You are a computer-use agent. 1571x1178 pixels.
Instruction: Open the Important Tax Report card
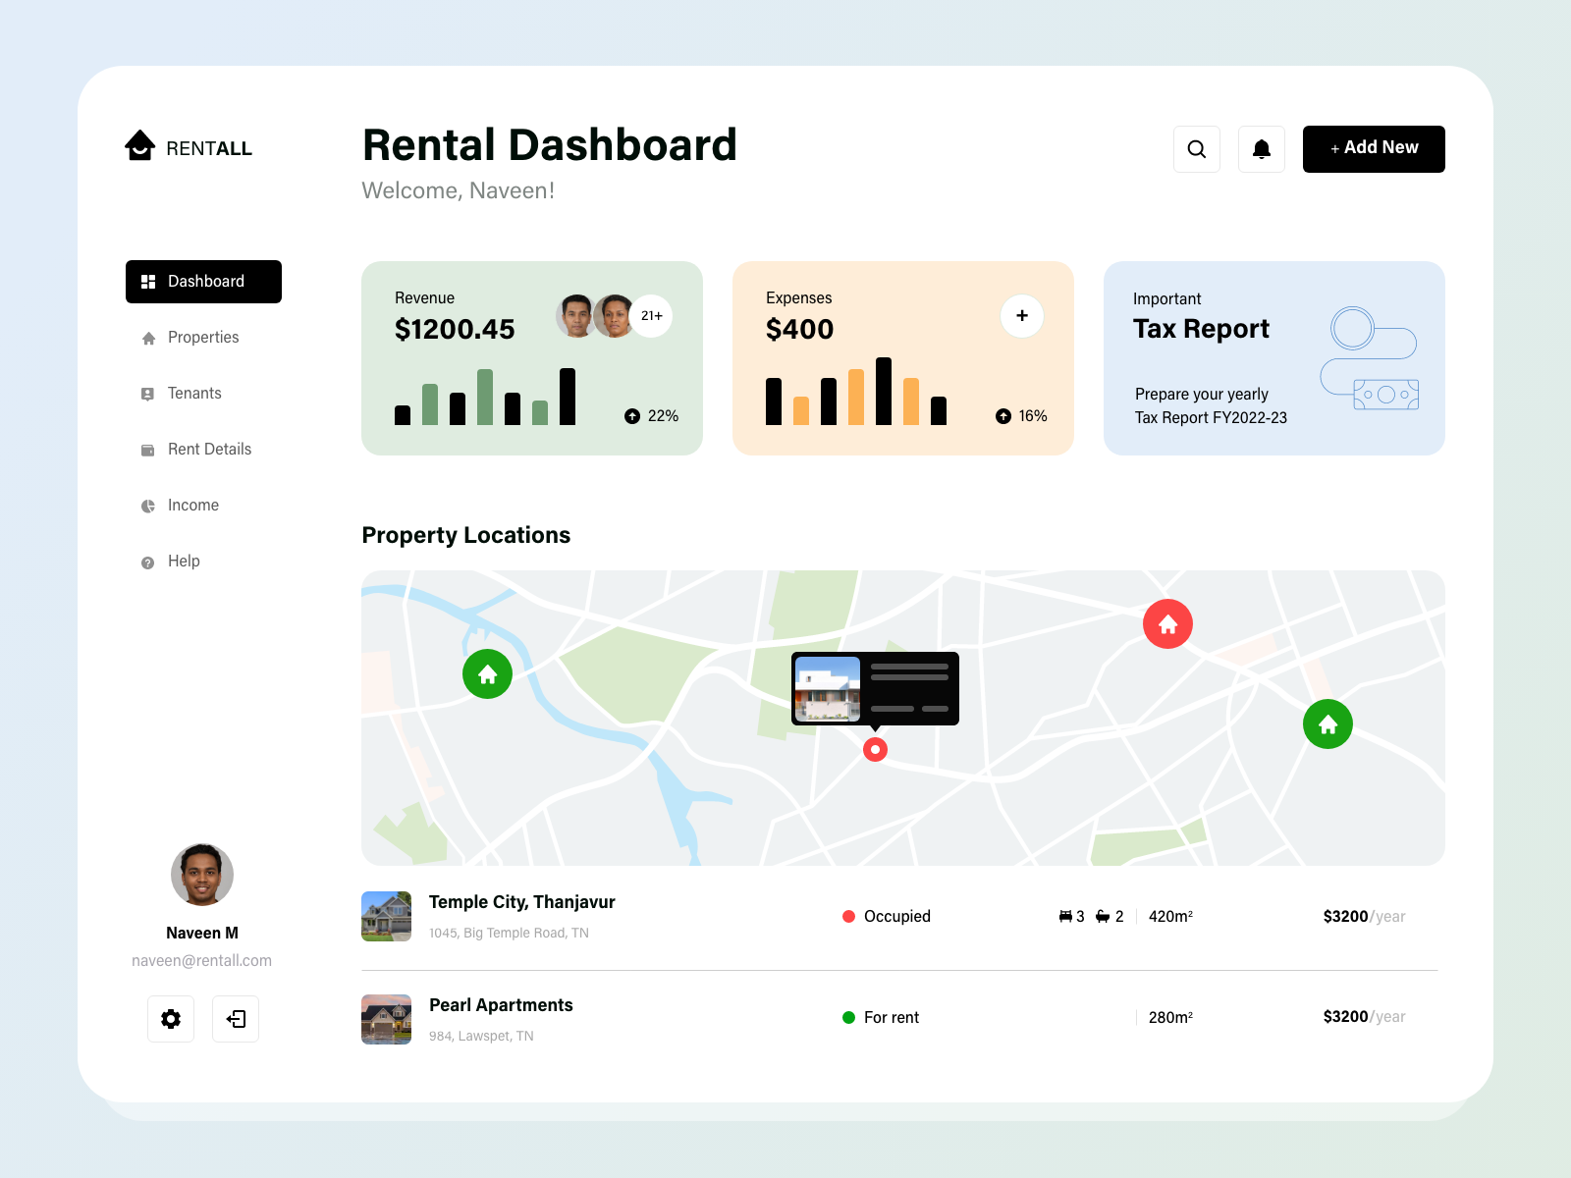tap(1273, 358)
